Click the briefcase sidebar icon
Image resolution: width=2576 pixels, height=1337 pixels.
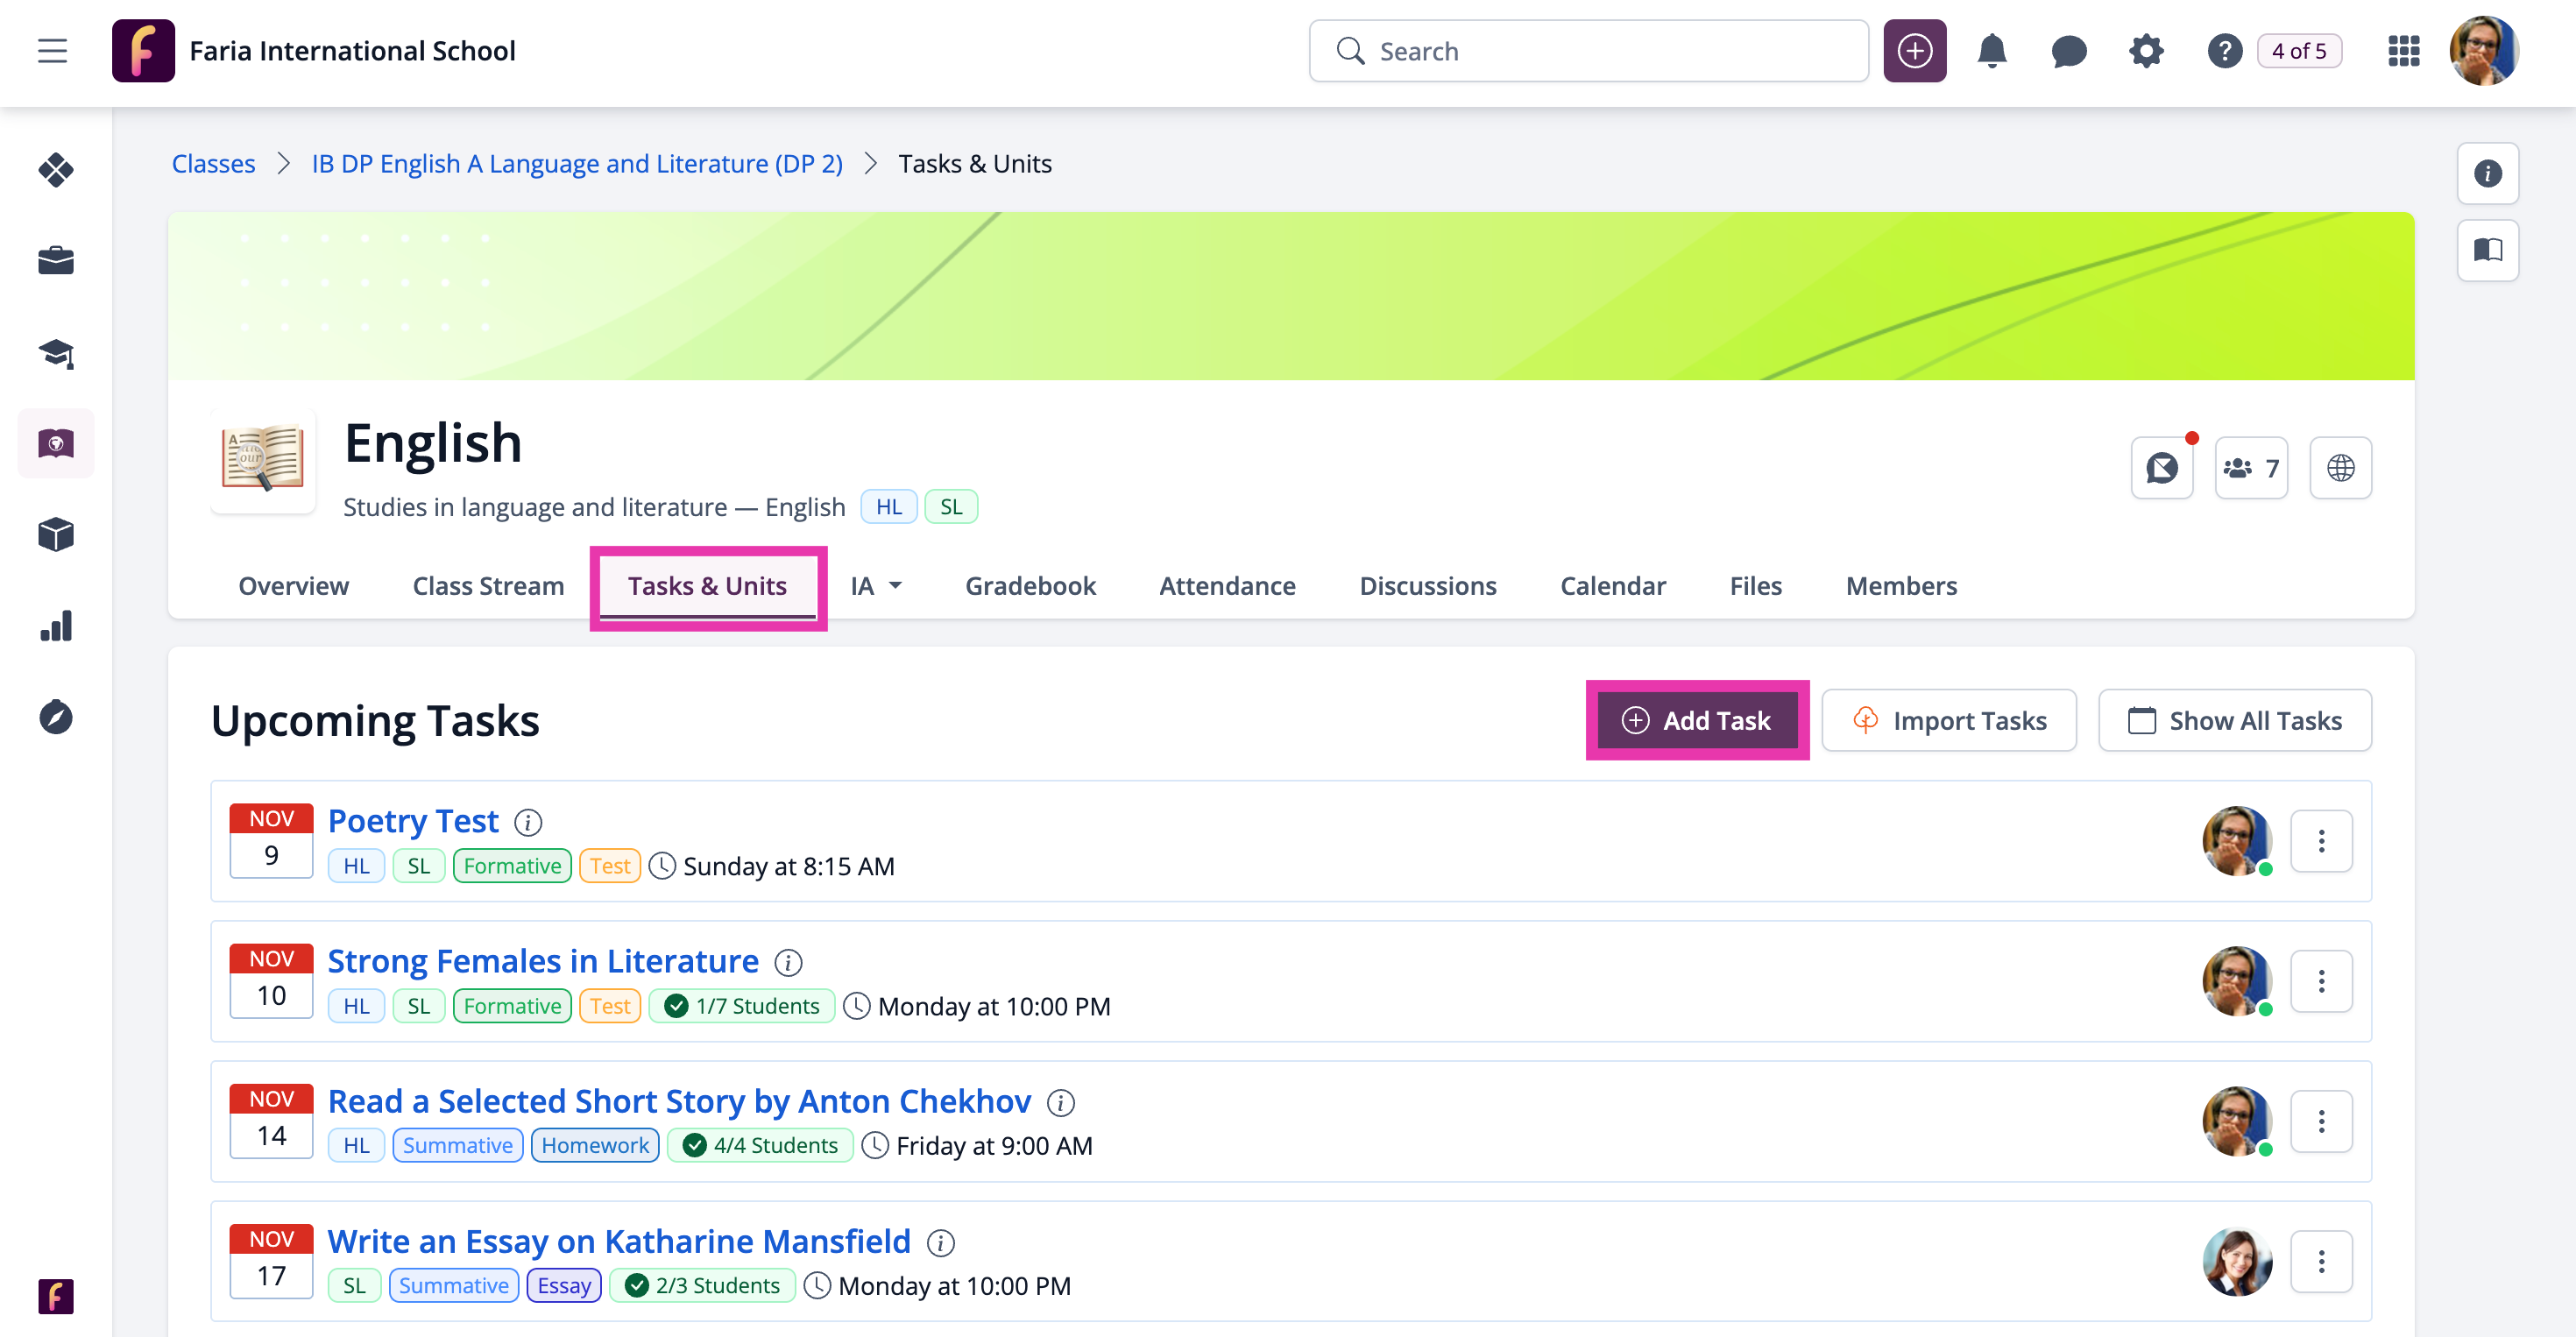pos(56,261)
